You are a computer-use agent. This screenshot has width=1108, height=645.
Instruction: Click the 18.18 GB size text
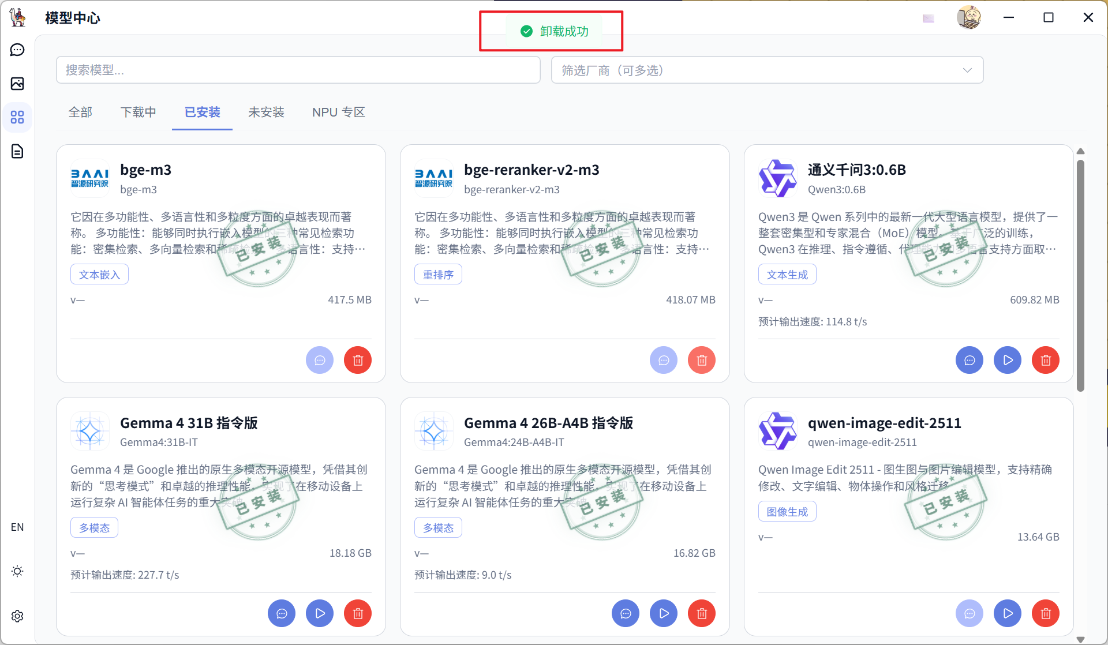[x=350, y=553]
